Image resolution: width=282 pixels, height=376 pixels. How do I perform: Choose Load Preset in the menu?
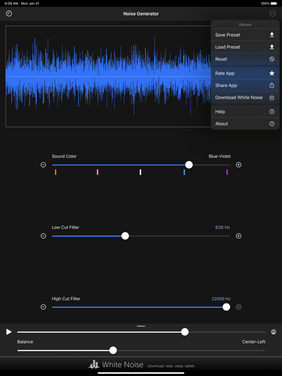click(245, 47)
